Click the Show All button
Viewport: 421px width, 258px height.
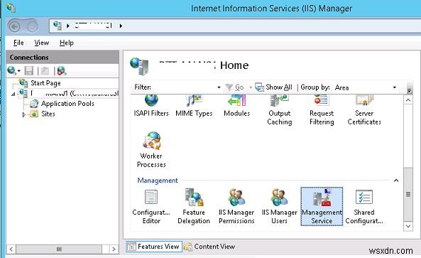[273, 87]
